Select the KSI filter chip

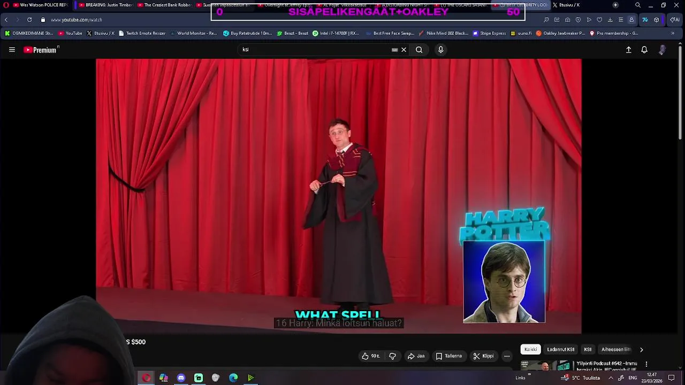point(588,349)
